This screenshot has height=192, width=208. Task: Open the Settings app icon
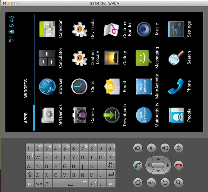tap(176, 29)
